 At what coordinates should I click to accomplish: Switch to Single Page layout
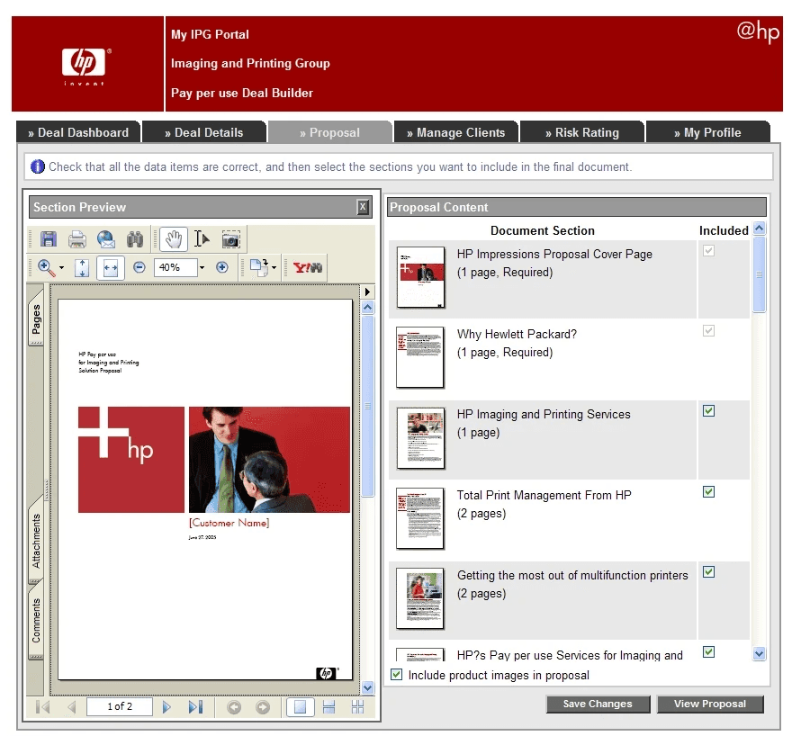coord(300,707)
